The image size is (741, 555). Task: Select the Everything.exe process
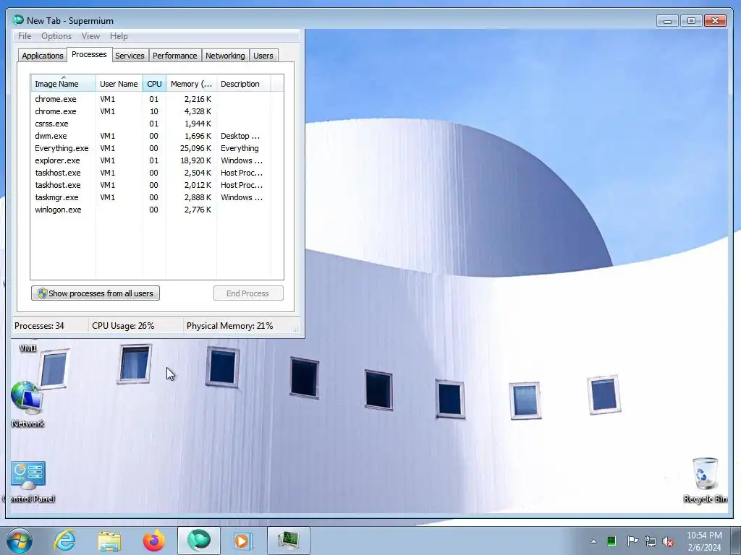tap(151, 148)
